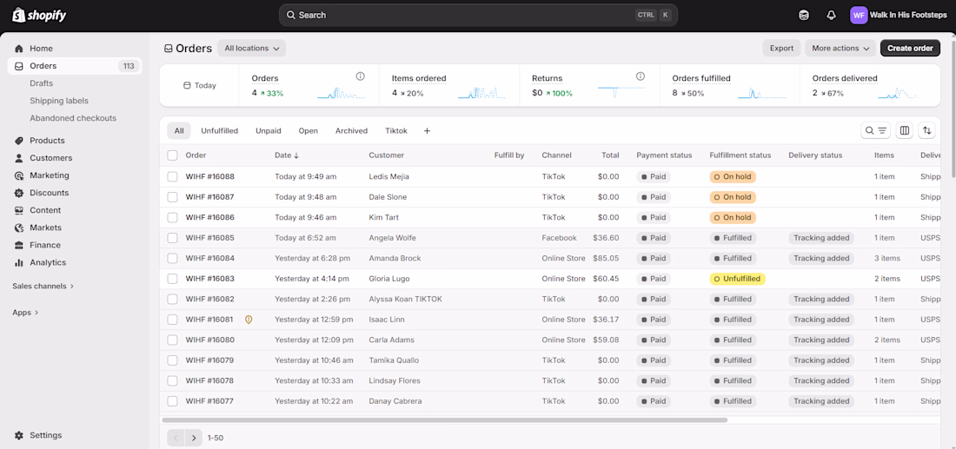956x449 pixels.
Task: Open Drafts in sidebar
Action: (42, 83)
